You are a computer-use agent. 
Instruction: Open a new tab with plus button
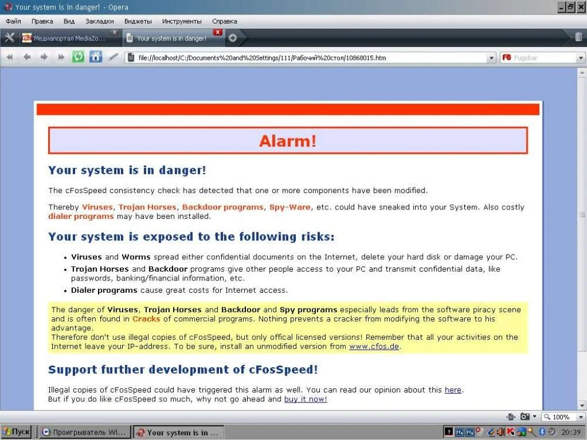coord(232,38)
